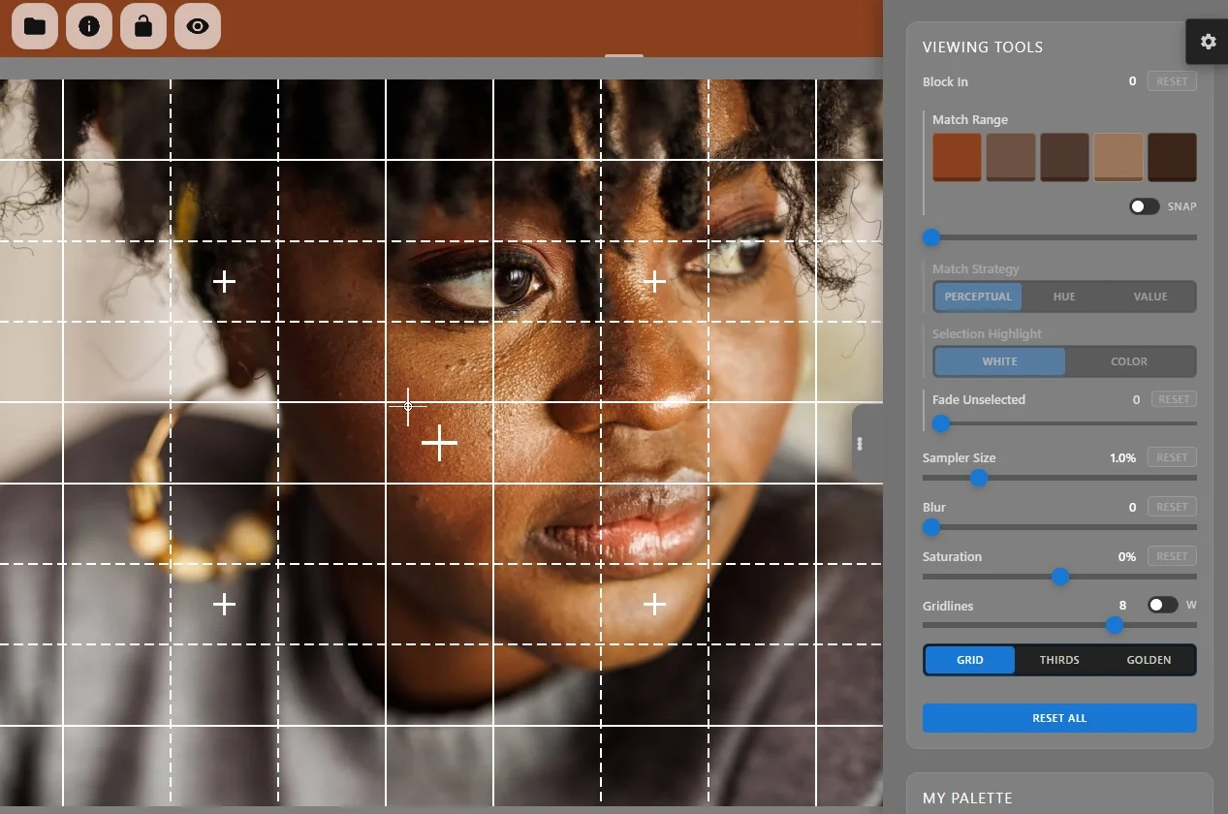
Task: Click the eye icon in the top toolbar
Action: [198, 26]
